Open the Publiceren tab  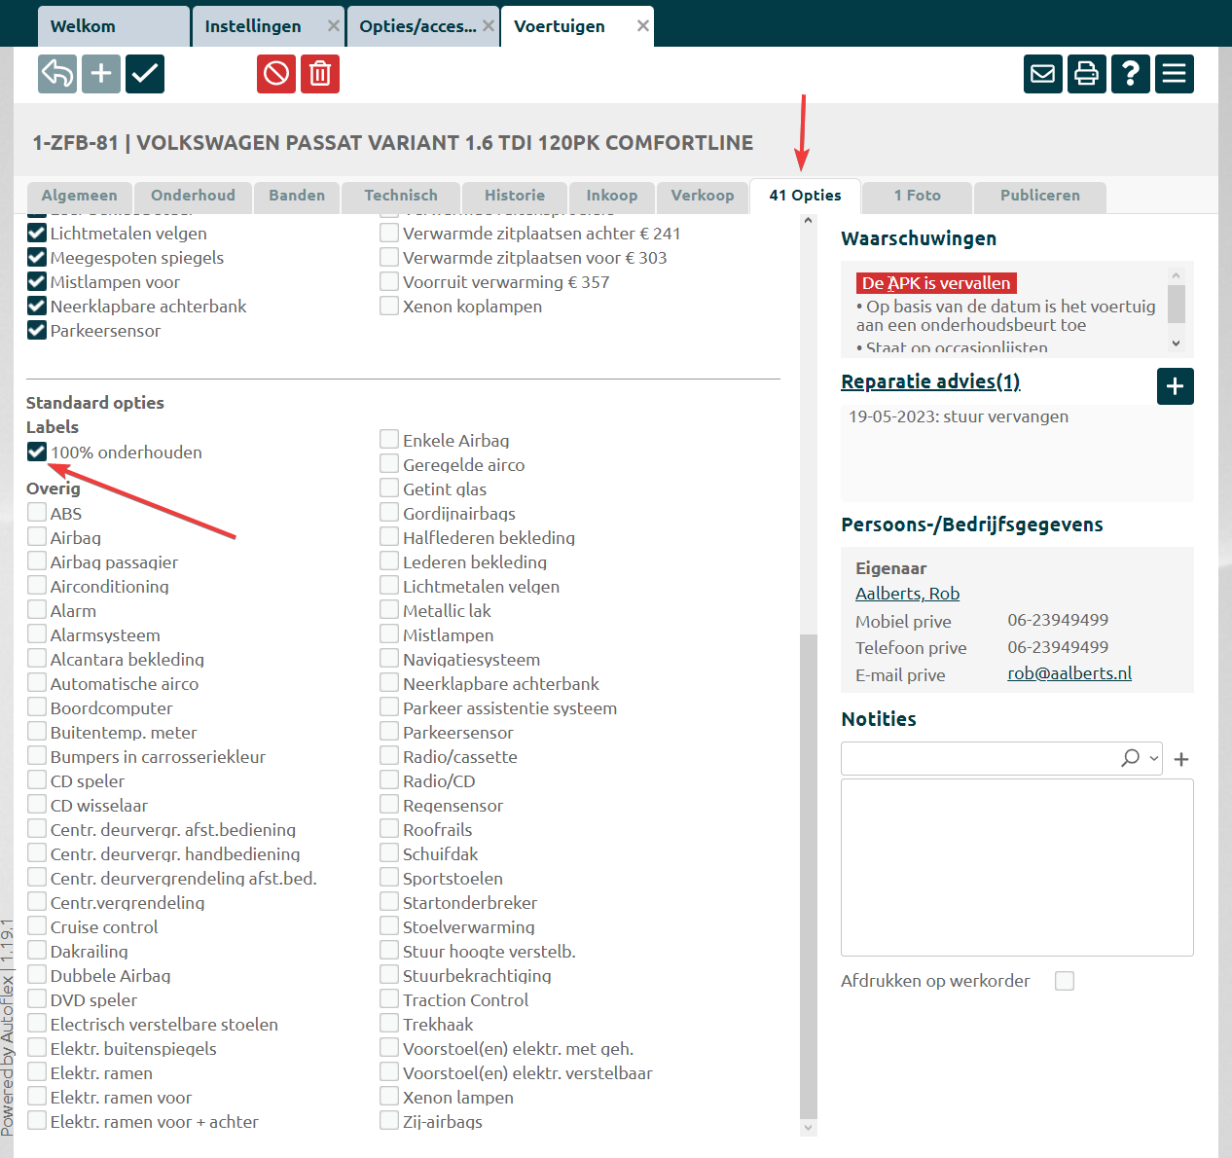coord(1039,196)
